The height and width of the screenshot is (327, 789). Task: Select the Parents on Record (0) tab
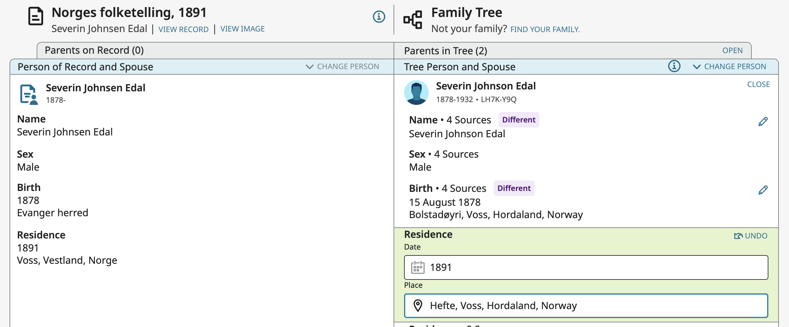tap(94, 51)
